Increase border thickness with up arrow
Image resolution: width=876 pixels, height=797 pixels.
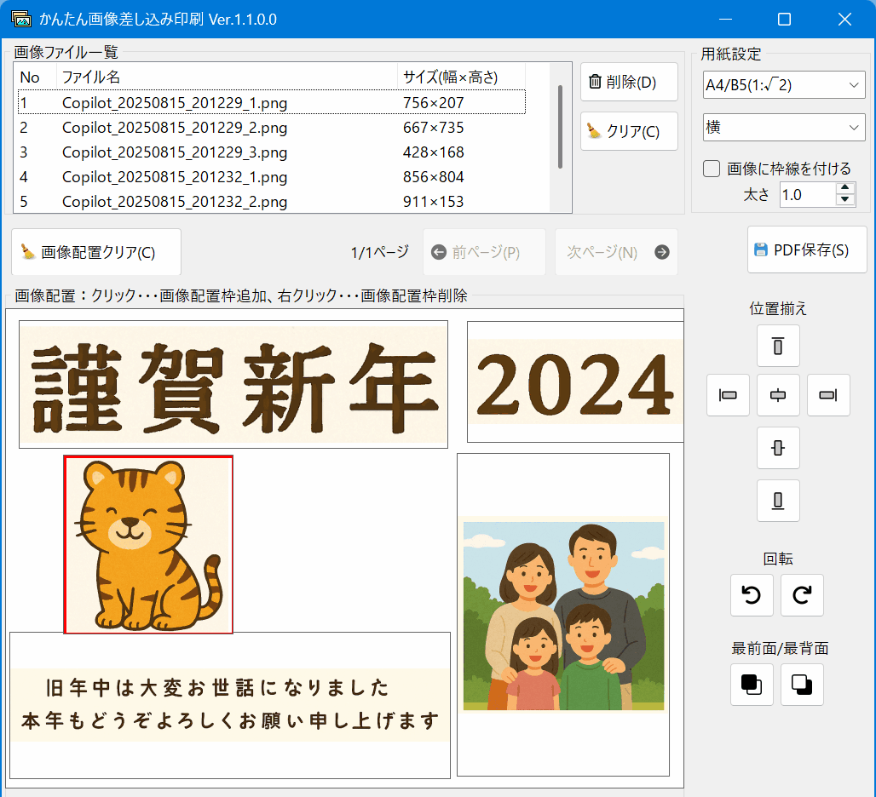click(844, 188)
